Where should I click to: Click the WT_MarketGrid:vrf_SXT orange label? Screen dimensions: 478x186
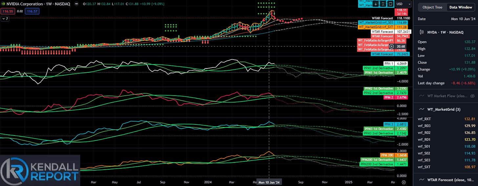376,27
